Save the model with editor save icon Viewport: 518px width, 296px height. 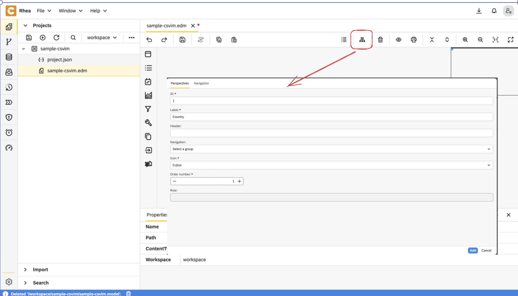(183, 40)
